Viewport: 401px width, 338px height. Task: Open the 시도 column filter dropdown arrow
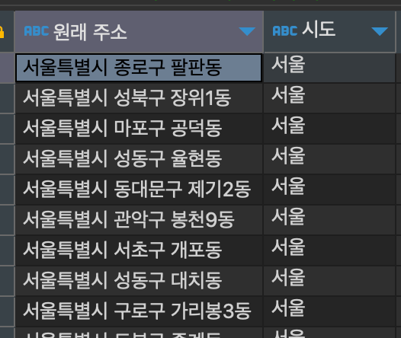380,31
